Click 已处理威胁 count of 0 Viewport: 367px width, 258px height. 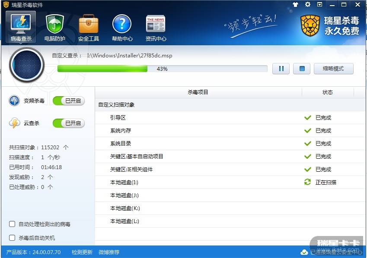[43, 187]
